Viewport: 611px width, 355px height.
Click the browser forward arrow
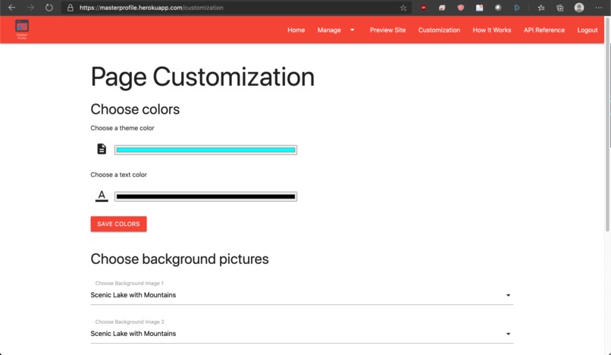[x=30, y=8]
